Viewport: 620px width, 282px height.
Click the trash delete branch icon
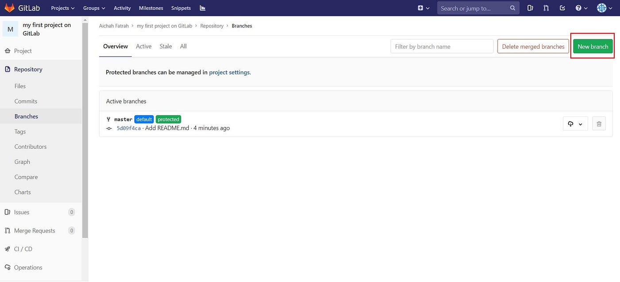pos(599,124)
